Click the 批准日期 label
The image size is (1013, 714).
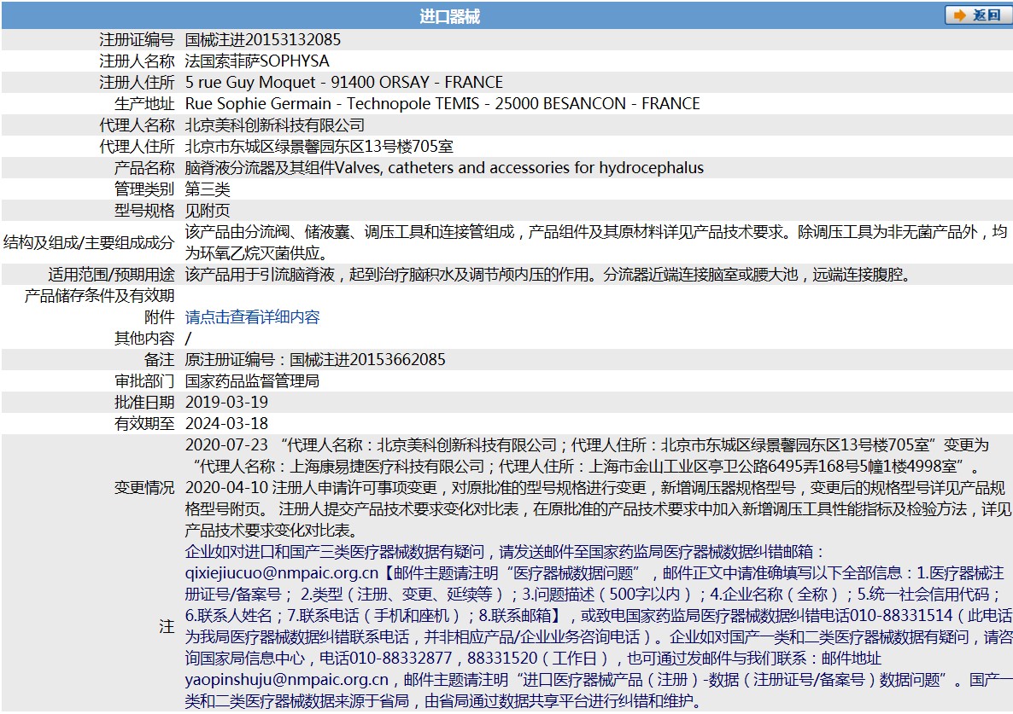pyautogui.click(x=144, y=402)
